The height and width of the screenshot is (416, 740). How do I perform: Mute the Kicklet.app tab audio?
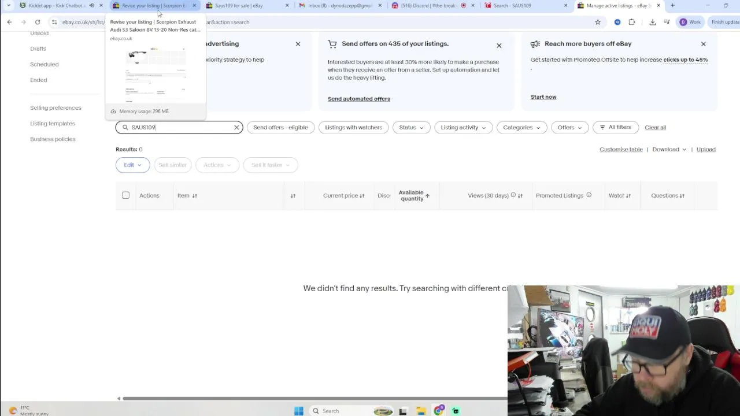tap(91, 6)
